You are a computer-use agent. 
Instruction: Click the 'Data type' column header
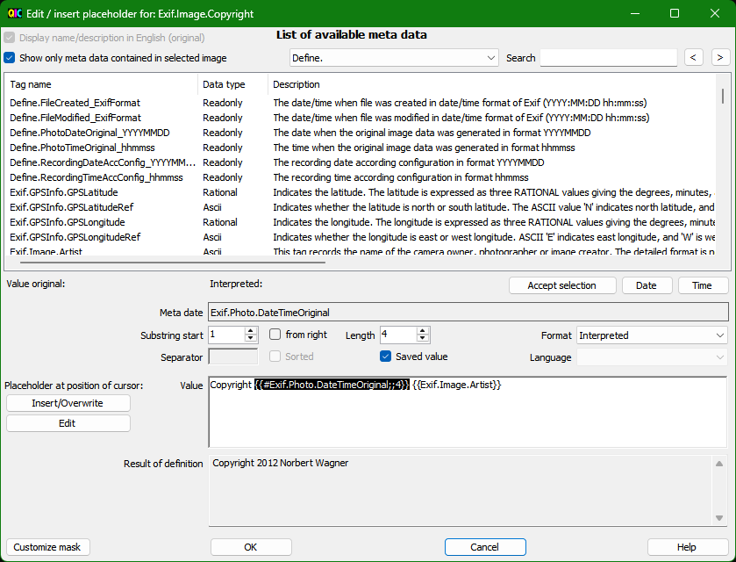coord(232,84)
